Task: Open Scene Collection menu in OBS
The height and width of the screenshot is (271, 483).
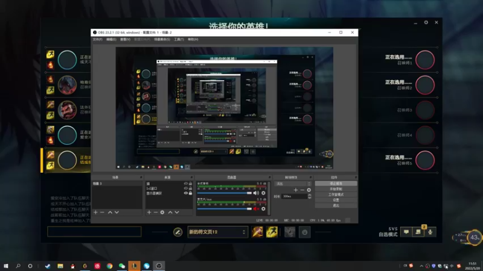Action: (162, 39)
